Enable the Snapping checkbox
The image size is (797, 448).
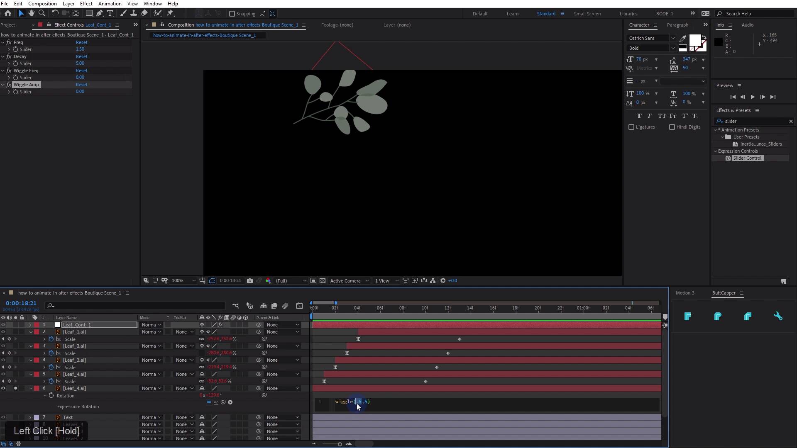(x=232, y=14)
